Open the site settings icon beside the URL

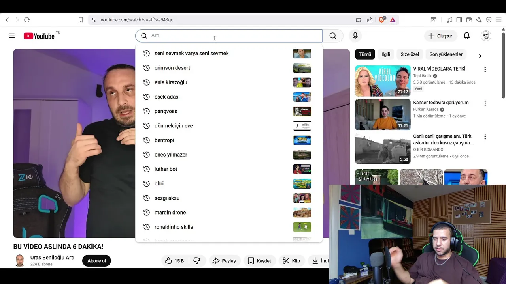tap(93, 20)
